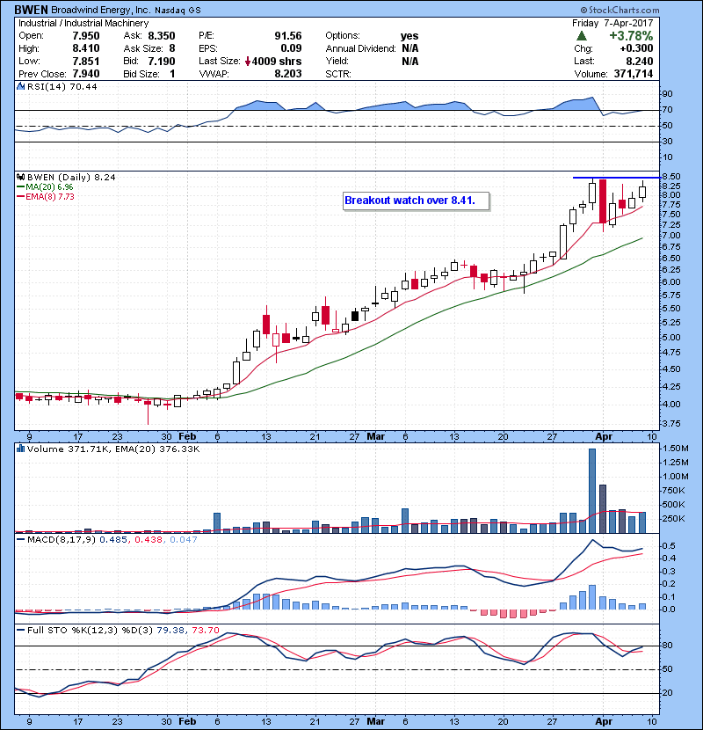Click the 'Apr' label on price chart axis

tap(604, 437)
